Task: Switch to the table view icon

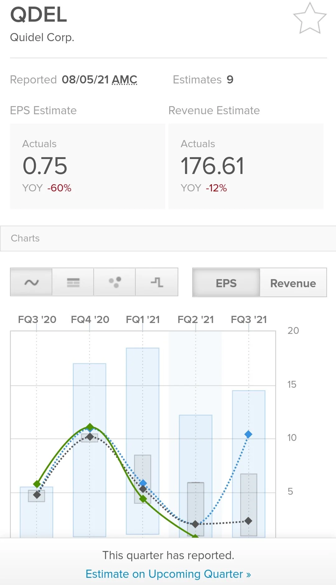Action: point(73,282)
